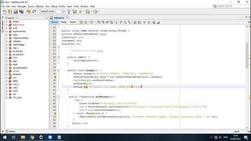Open the Navigate menu

[x=22, y=6]
